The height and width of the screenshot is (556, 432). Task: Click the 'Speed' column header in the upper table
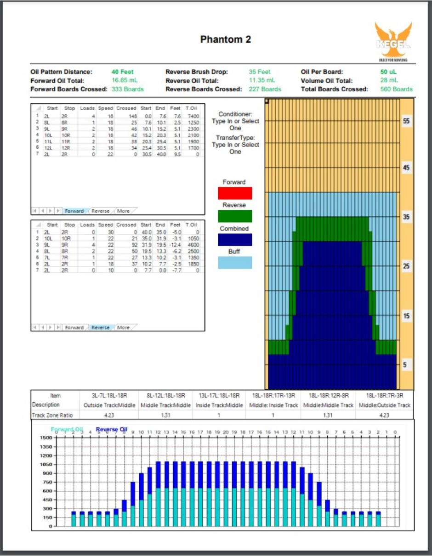pyautogui.click(x=105, y=108)
